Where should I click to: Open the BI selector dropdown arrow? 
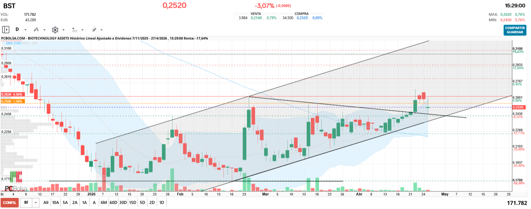36,203
